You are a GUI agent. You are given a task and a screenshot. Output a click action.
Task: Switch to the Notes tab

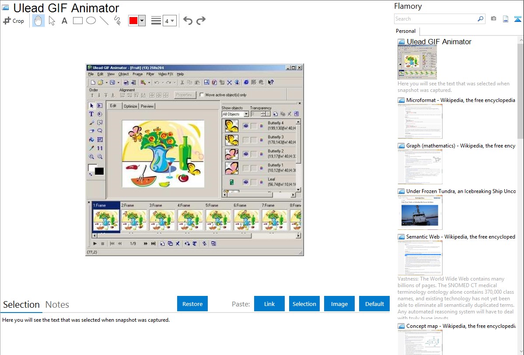pyautogui.click(x=57, y=305)
